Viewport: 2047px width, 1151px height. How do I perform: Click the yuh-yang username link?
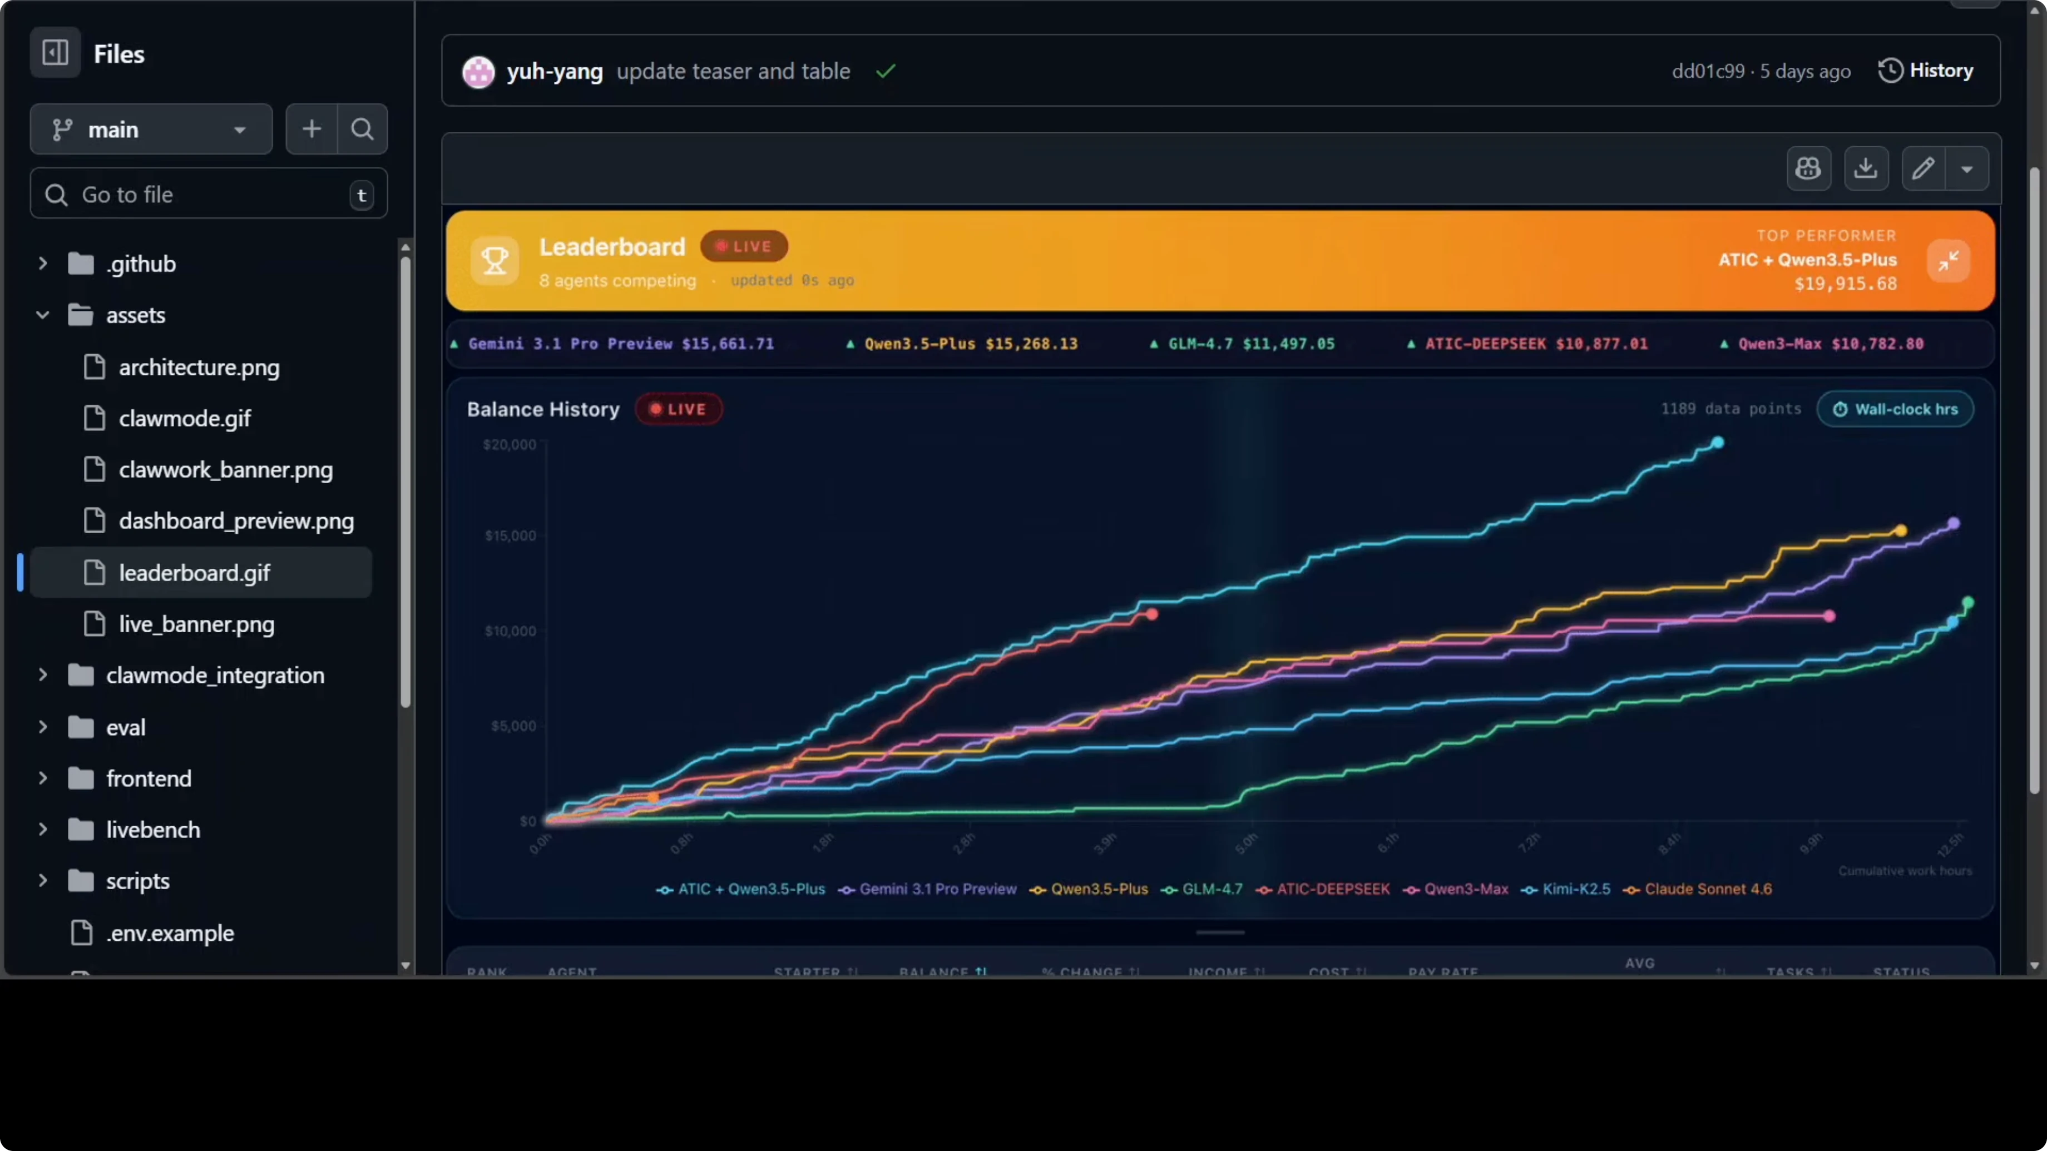[x=554, y=71]
